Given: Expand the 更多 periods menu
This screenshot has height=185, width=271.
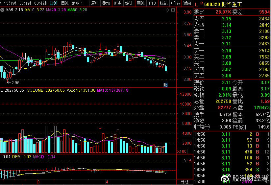Looking at the screenshot, I should tap(77, 3).
